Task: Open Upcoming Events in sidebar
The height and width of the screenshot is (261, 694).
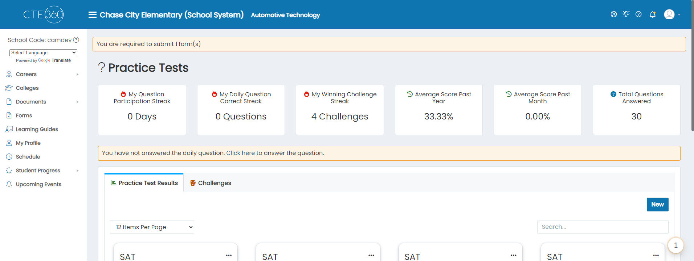Action: [x=38, y=184]
